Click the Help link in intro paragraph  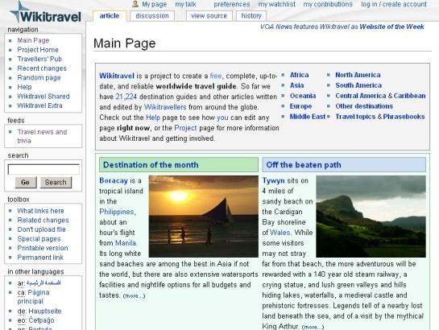[153, 118]
